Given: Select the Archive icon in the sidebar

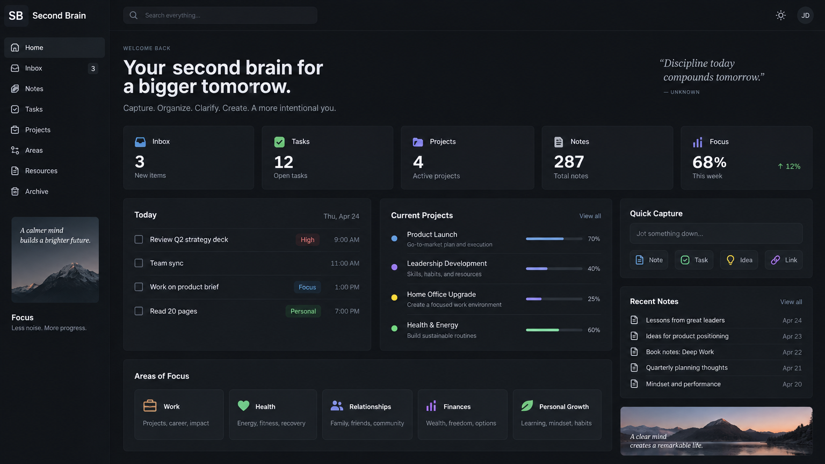Looking at the screenshot, I should pyautogui.click(x=15, y=191).
